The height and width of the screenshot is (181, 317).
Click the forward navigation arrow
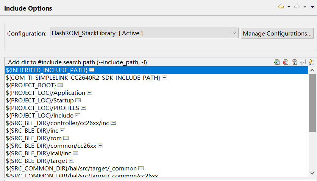pos(297,7)
